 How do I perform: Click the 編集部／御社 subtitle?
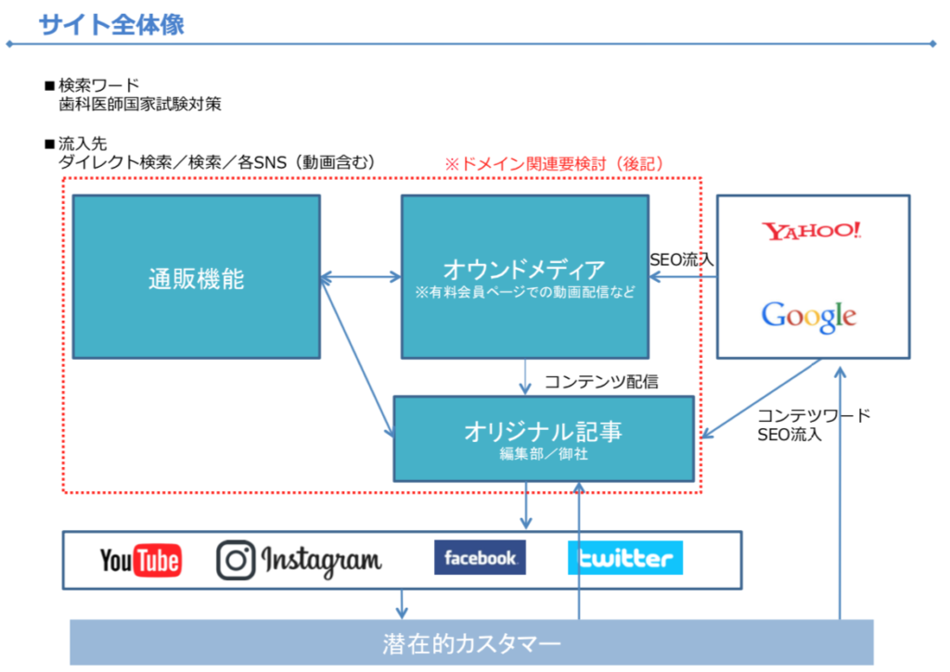(544, 454)
